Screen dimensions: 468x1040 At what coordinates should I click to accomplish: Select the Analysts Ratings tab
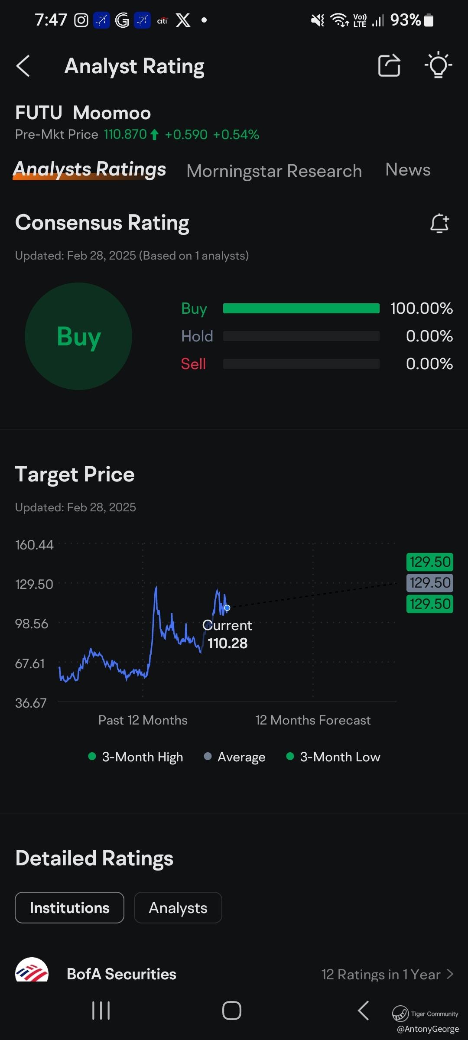coord(90,169)
